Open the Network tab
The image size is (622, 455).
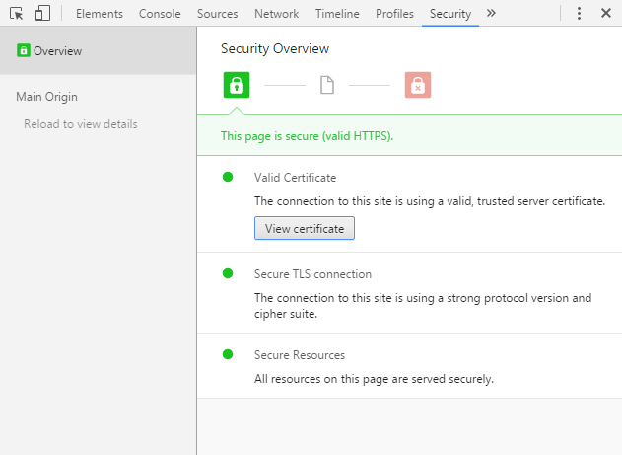coord(276,14)
